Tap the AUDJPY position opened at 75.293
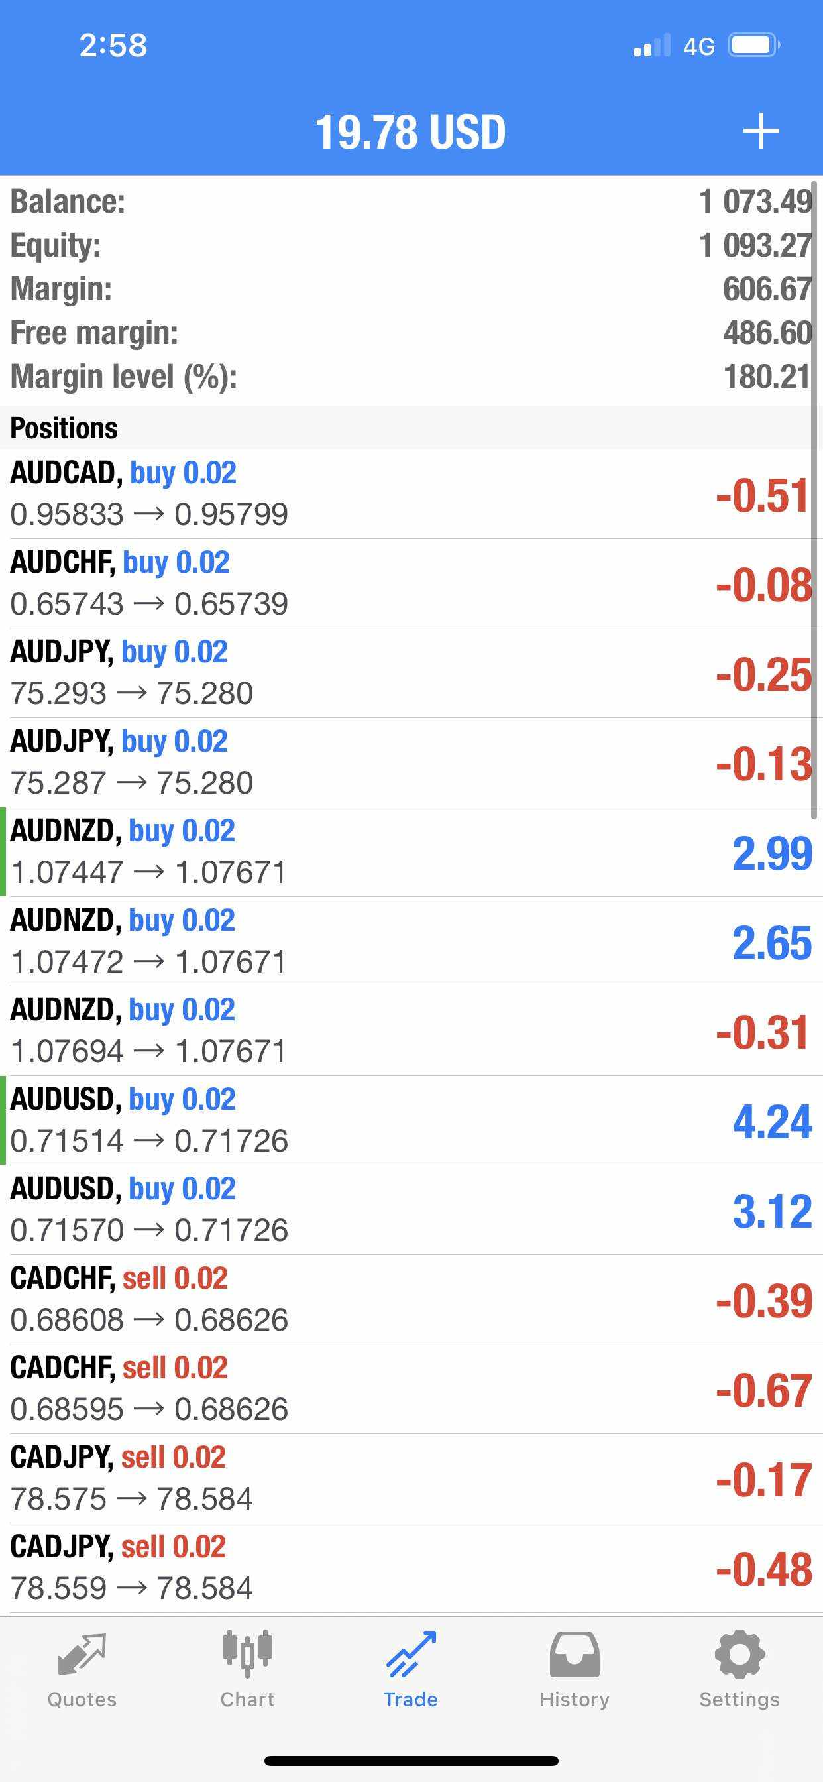 click(408, 672)
